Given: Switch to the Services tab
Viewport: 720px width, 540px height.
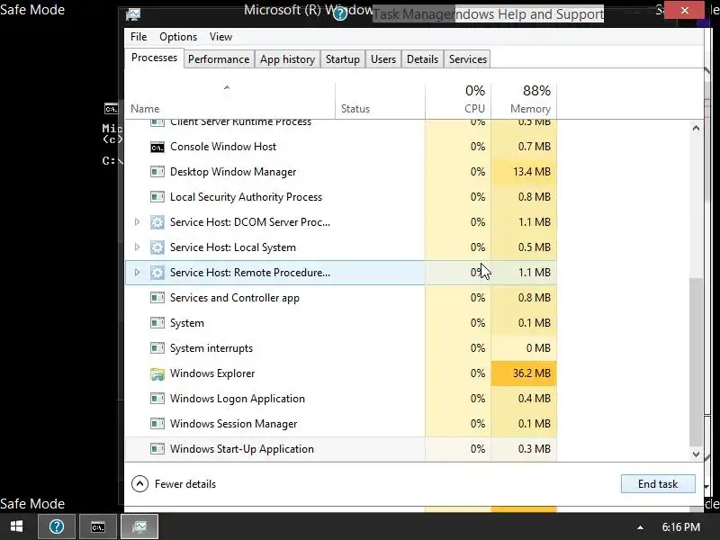Looking at the screenshot, I should (x=467, y=59).
